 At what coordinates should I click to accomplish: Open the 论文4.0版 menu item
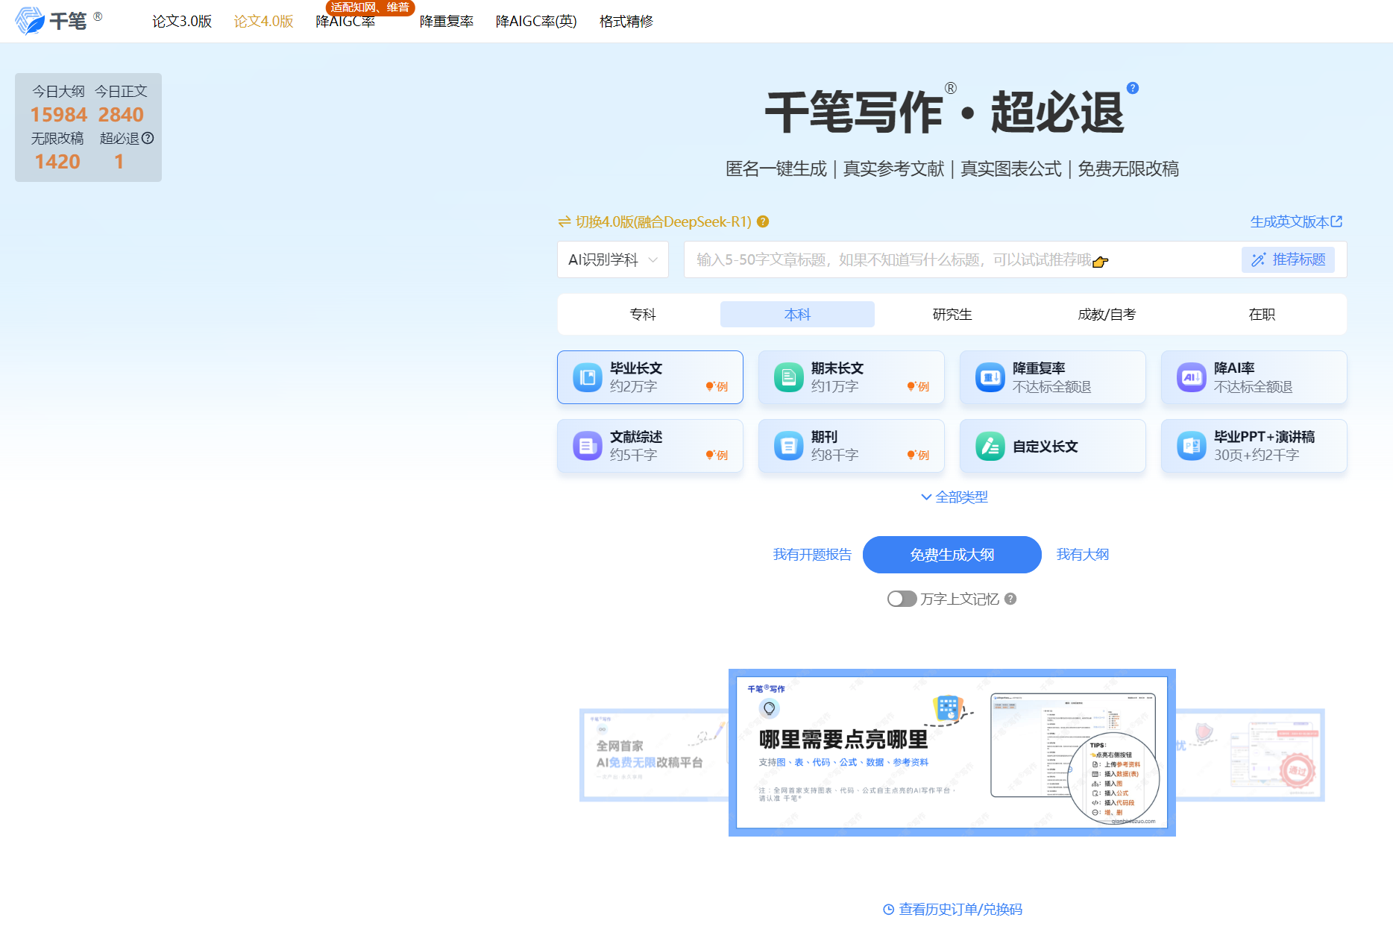pyautogui.click(x=263, y=22)
